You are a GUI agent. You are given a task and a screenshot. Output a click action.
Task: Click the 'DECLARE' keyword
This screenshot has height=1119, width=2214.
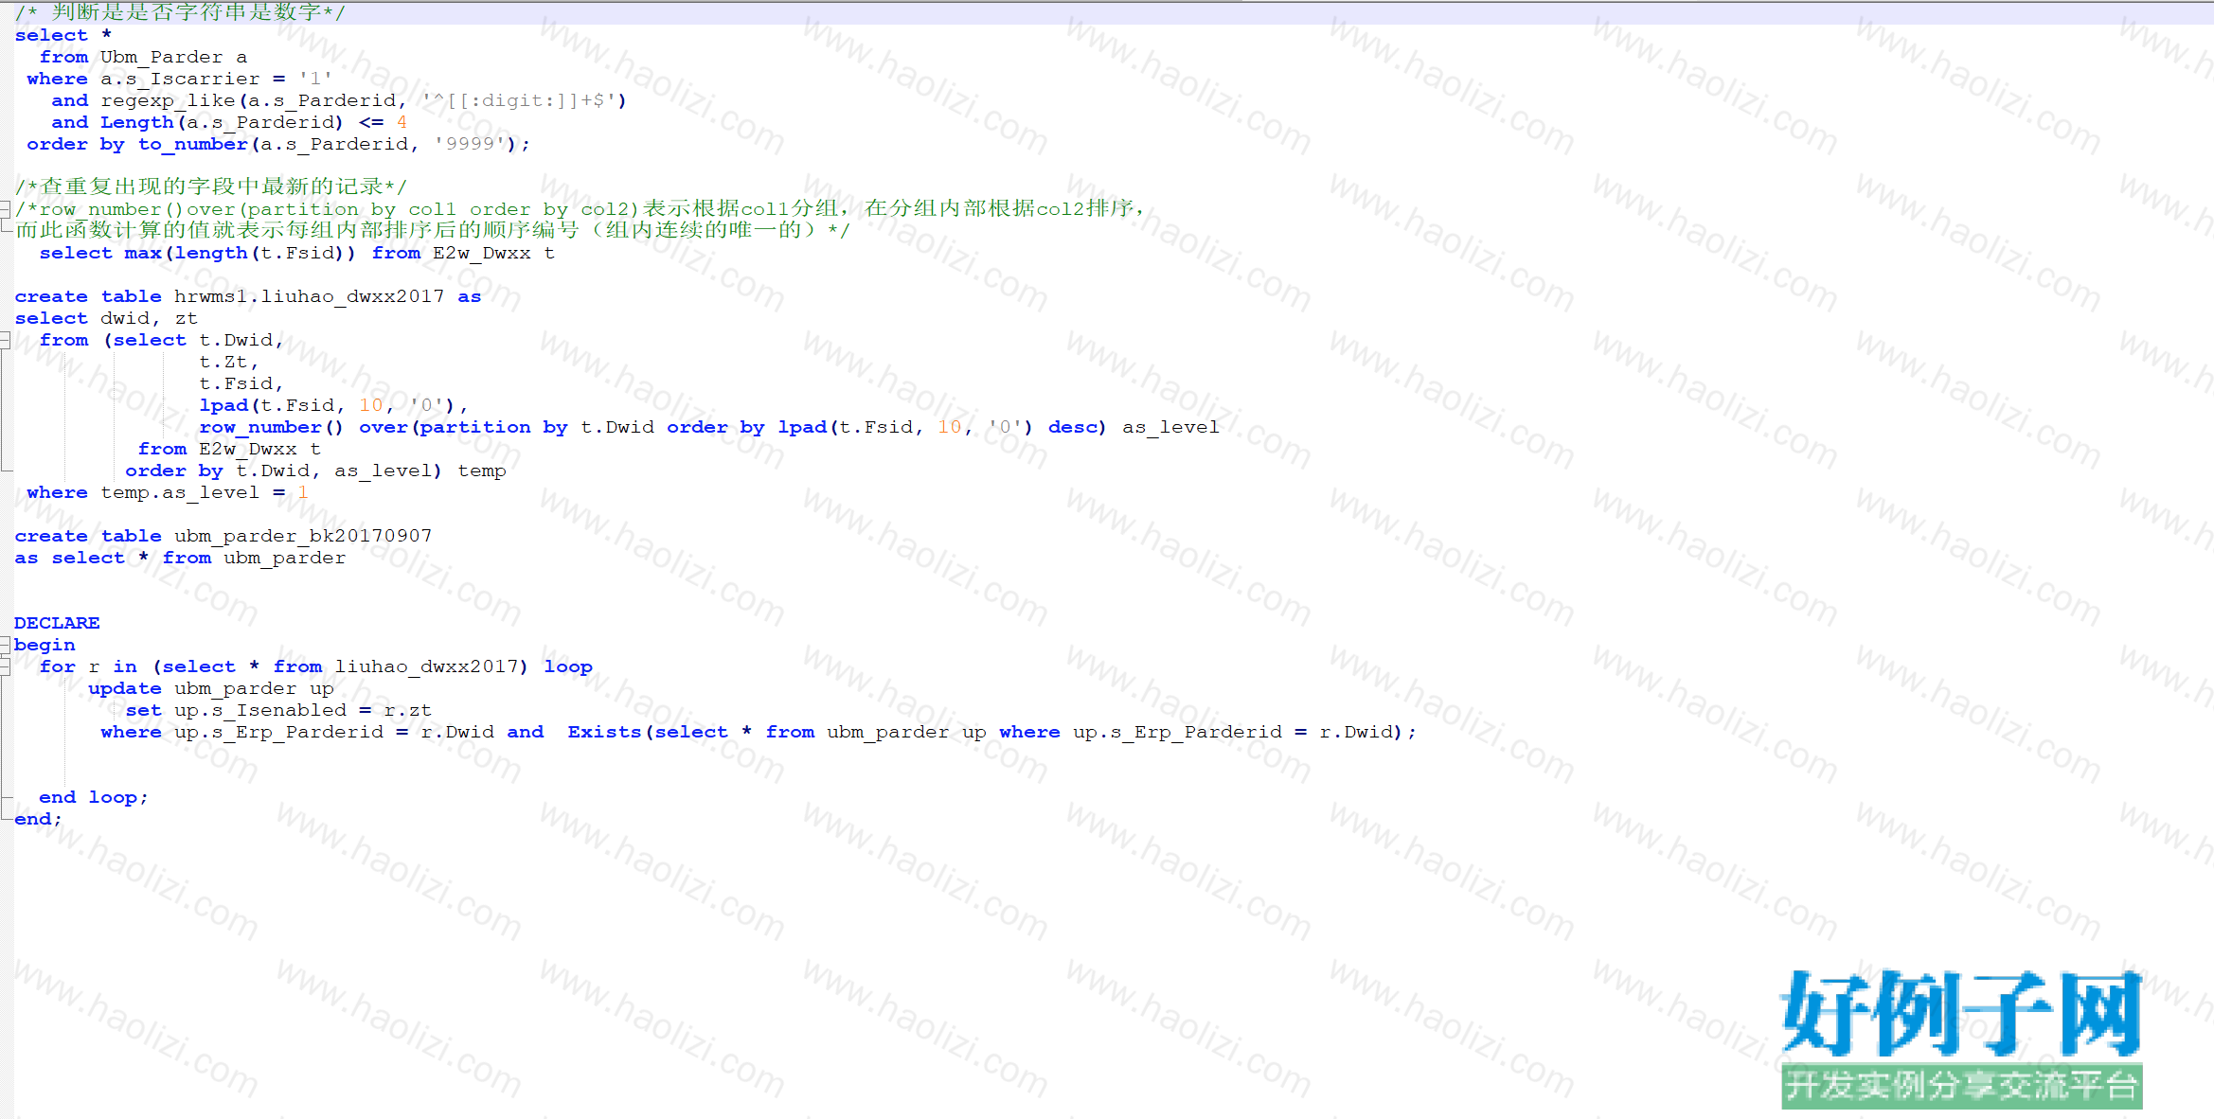[x=57, y=623]
